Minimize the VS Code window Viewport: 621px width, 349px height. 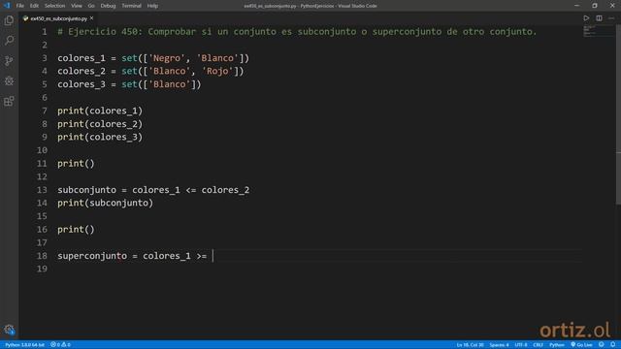576,6
